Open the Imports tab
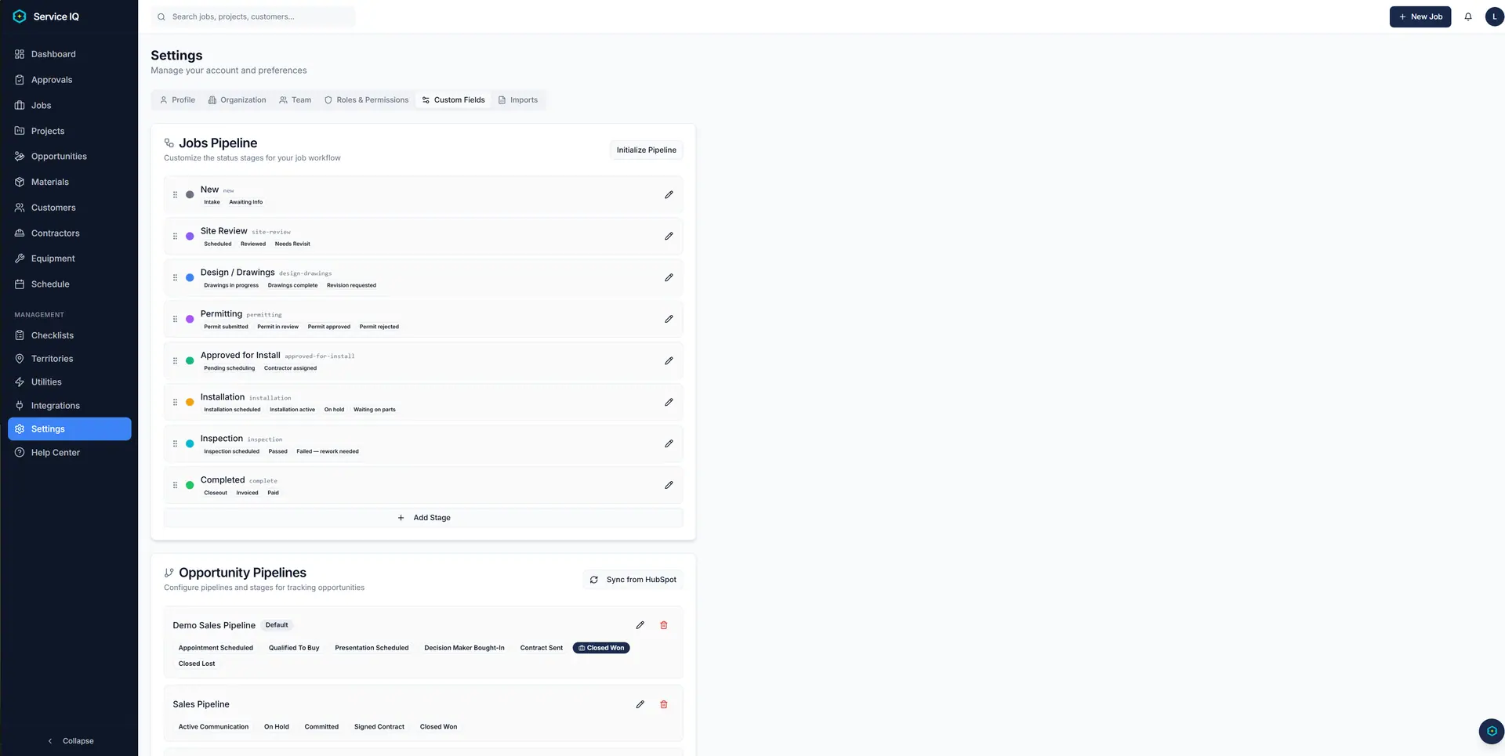Screen dimensions: 1505x756 518,100
